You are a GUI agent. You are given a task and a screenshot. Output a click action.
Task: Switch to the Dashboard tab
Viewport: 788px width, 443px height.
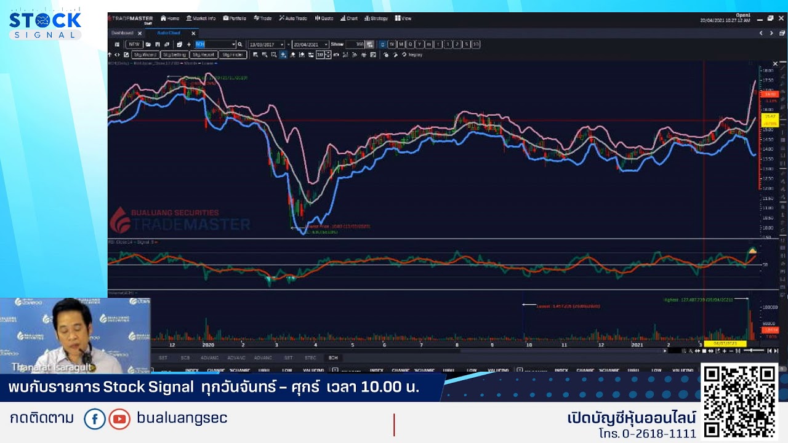(x=123, y=33)
